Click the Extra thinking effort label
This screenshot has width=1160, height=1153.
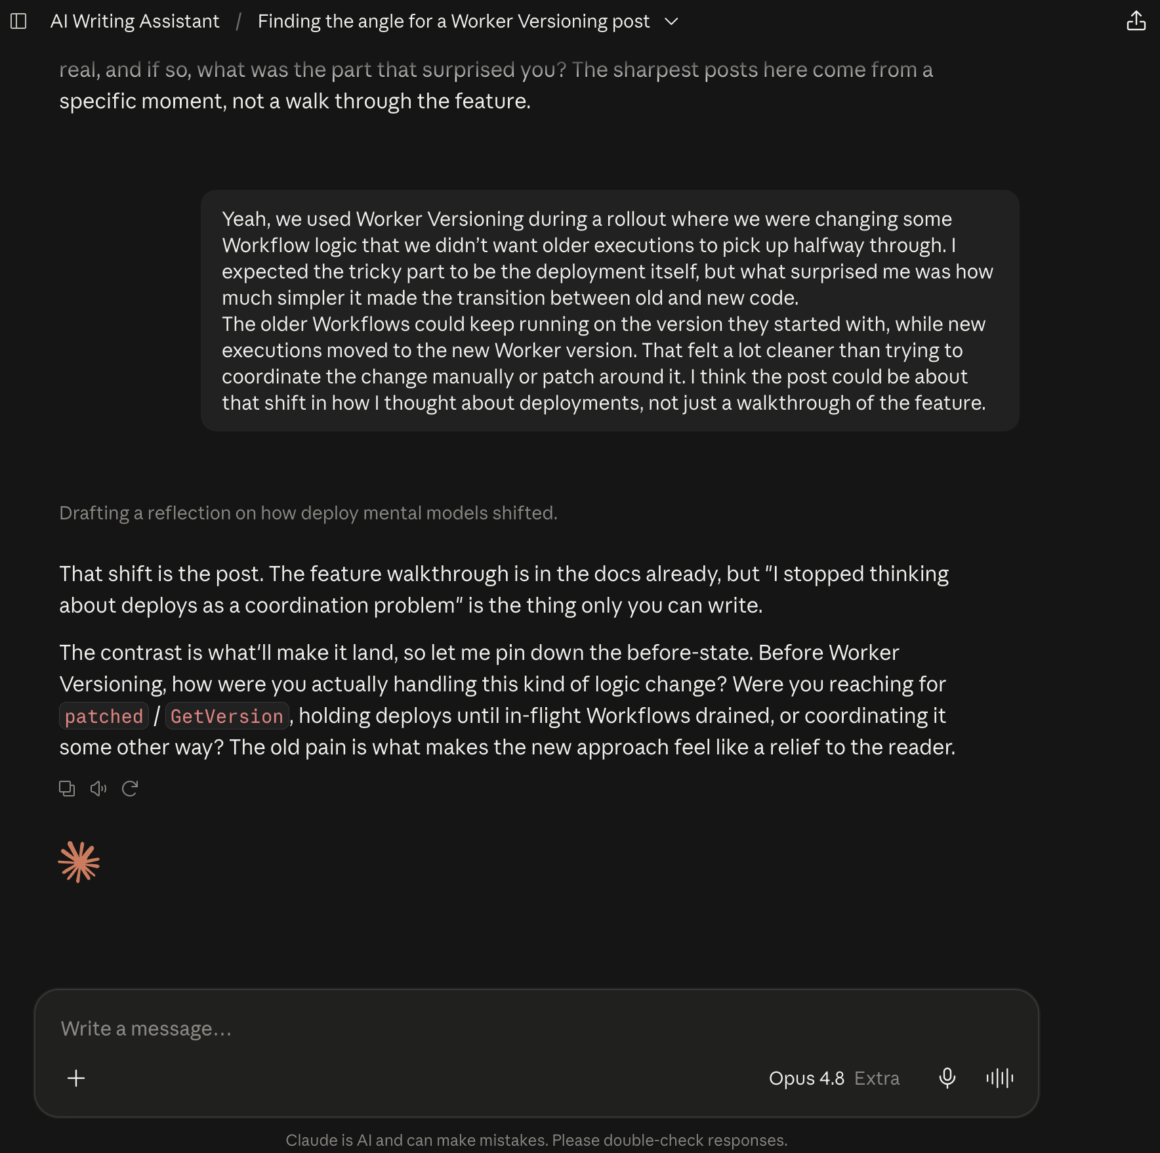tap(877, 1078)
